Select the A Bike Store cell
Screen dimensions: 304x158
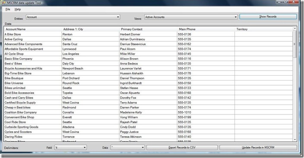coord(32,34)
